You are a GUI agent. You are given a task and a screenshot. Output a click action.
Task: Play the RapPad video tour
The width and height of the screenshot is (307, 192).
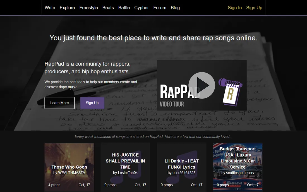coord(202,85)
